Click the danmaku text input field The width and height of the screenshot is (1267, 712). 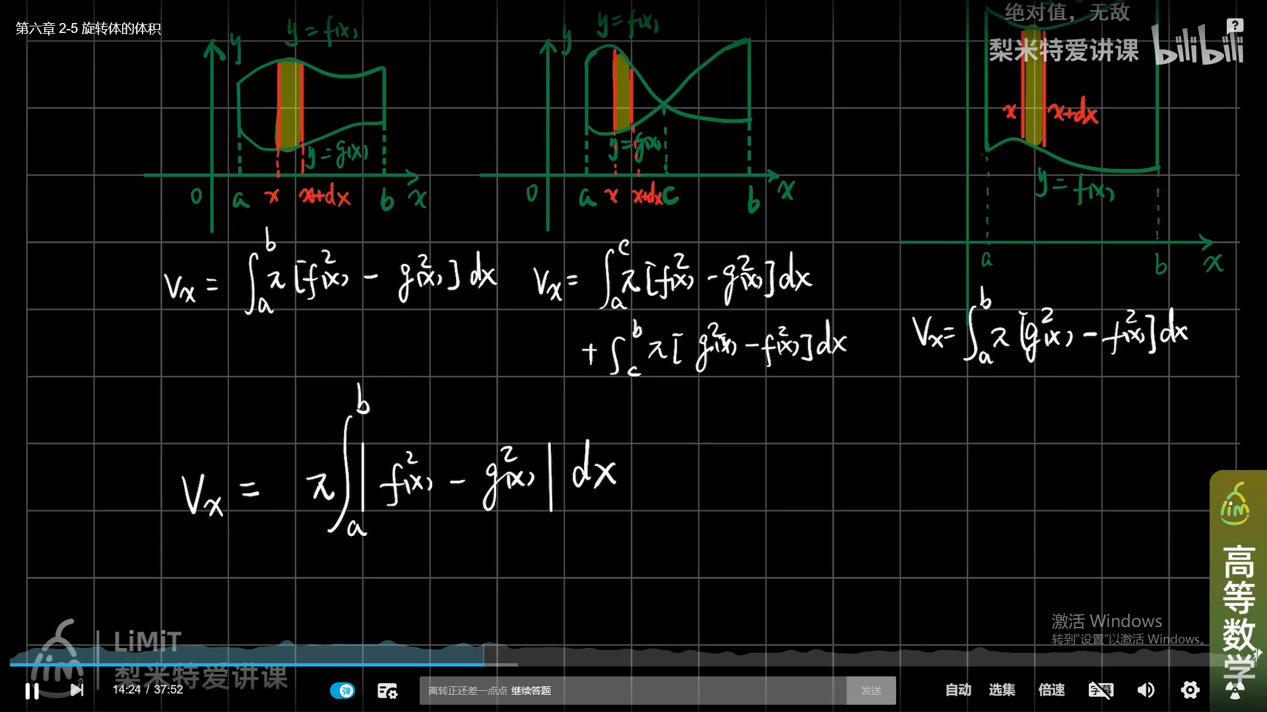pos(632,690)
